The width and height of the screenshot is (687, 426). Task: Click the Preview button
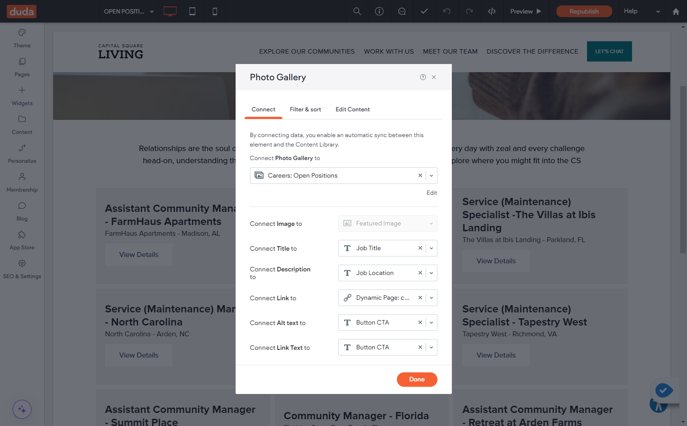526,11
